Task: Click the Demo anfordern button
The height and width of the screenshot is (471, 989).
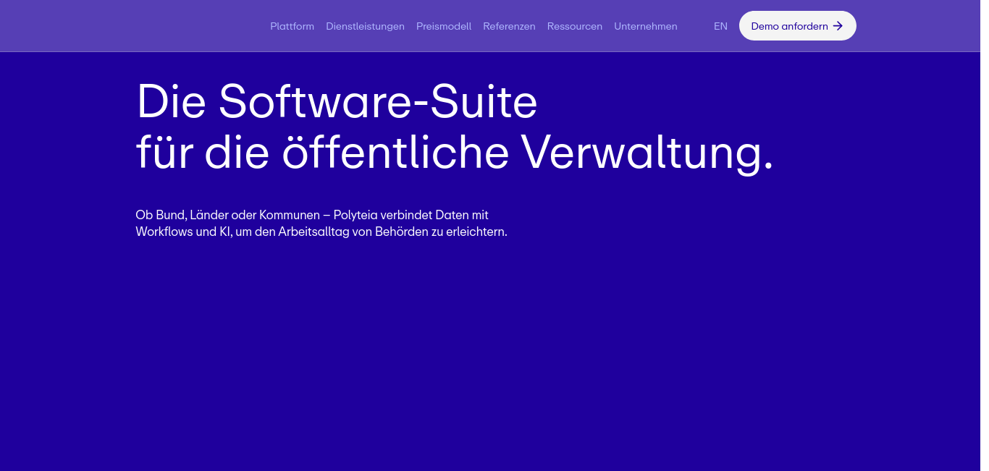Action: [x=797, y=26]
